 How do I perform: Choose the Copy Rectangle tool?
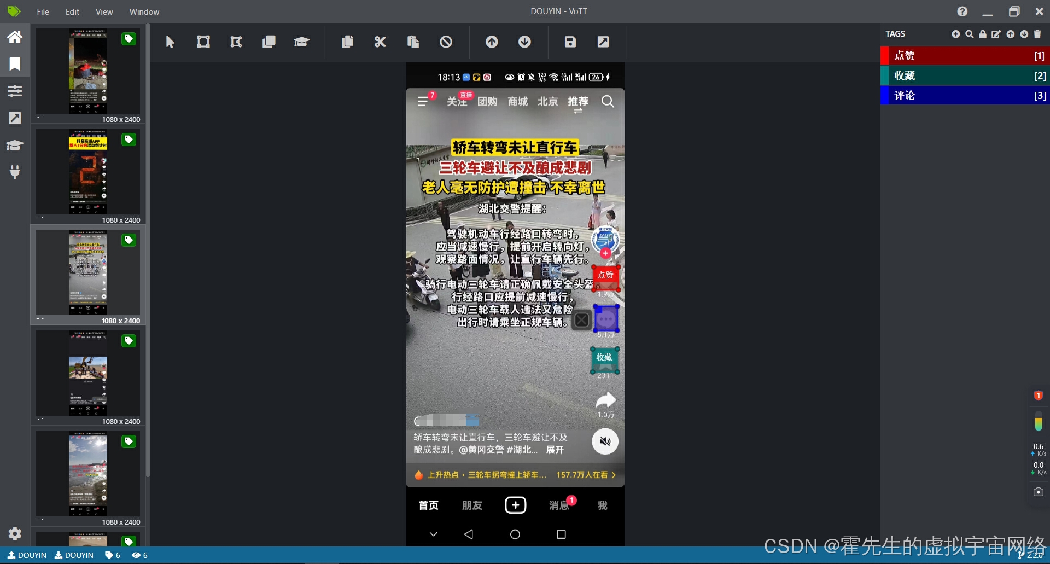click(x=269, y=42)
